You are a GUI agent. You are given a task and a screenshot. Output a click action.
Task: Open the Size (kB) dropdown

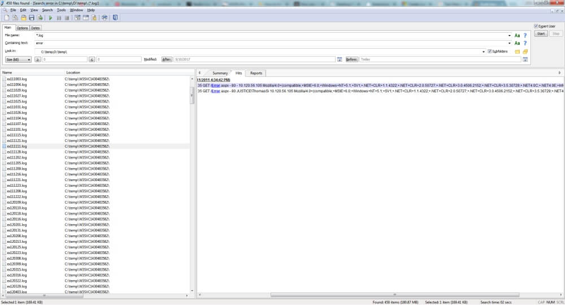tap(18, 59)
